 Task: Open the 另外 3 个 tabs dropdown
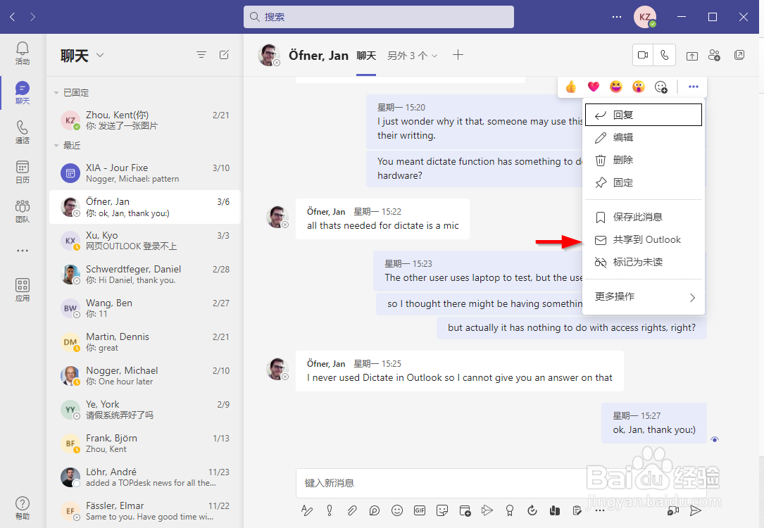click(x=412, y=56)
